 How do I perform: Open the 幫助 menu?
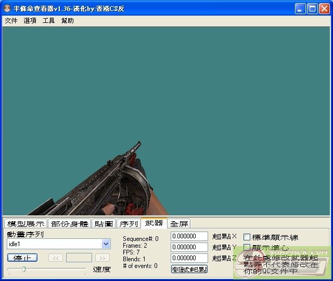[x=67, y=21]
